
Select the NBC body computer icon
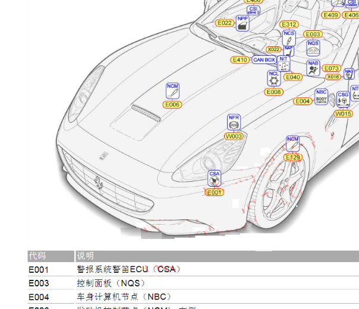(x=321, y=97)
